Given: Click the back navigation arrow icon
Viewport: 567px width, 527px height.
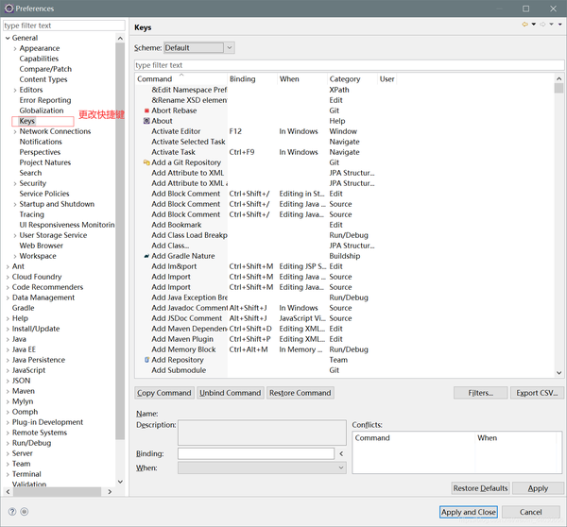Looking at the screenshot, I should click(524, 25).
